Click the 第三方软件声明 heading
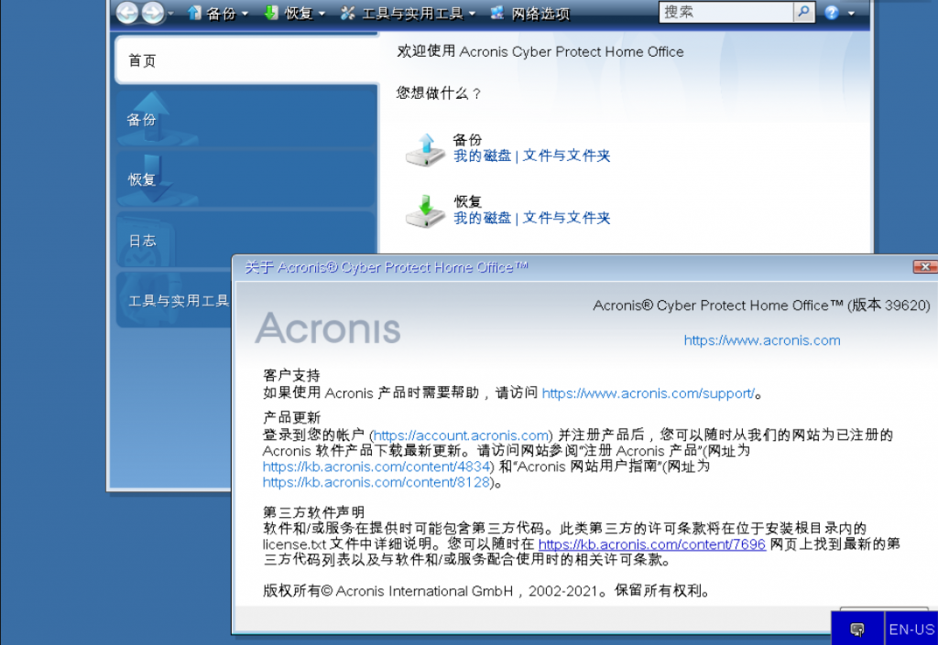This screenshot has width=938, height=645. coord(313,512)
